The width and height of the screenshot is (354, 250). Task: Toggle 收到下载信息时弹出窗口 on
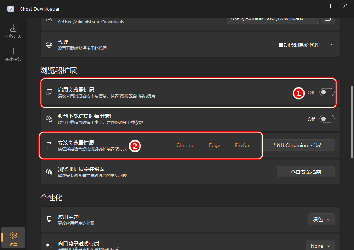pos(327,119)
